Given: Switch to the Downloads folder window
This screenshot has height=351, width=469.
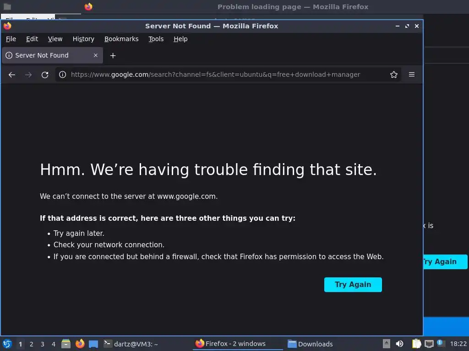Looking at the screenshot, I should (x=310, y=344).
